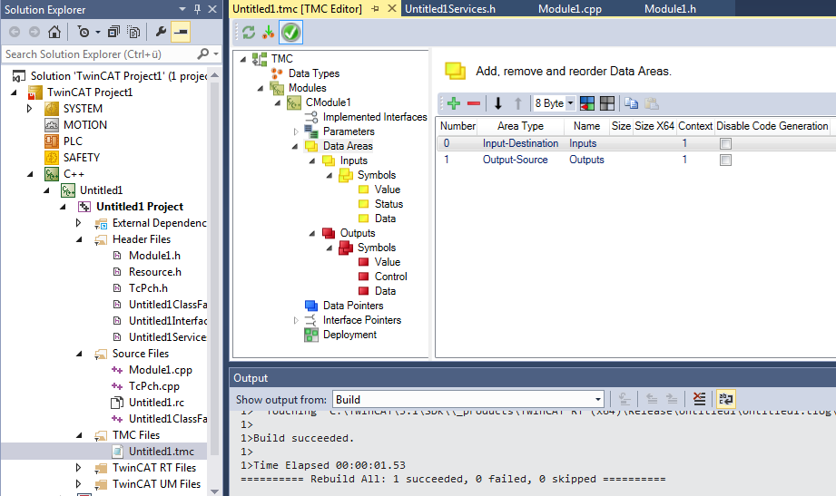836x496 pixels.
Task: Click the Paste icon in data area toolbar
Action: click(652, 103)
